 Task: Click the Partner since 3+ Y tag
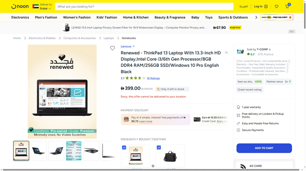[279, 81]
